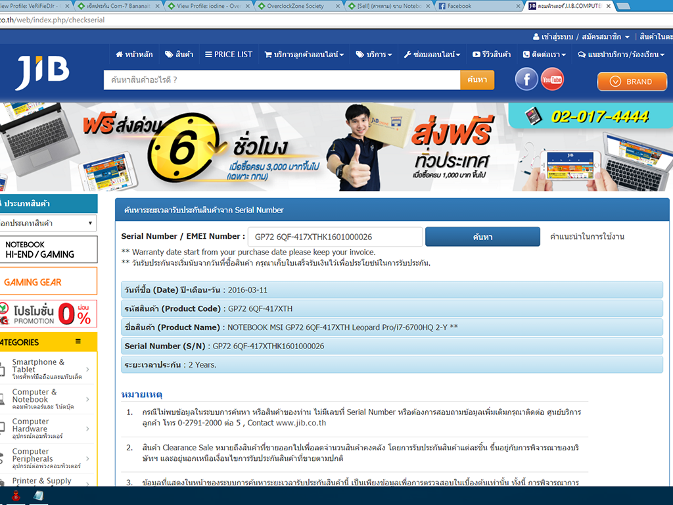Open คำแนะนำในการใช้งาน usage guide link

click(x=587, y=237)
